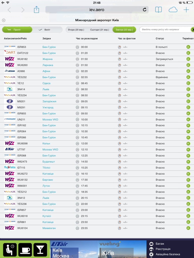Tap the Safari share icon
This screenshot has width=194, height=258.
pyautogui.click(x=37, y=10)
